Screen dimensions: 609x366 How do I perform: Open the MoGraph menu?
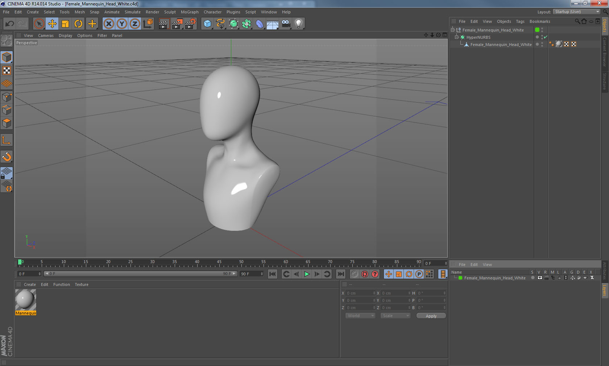coord(190,12)
